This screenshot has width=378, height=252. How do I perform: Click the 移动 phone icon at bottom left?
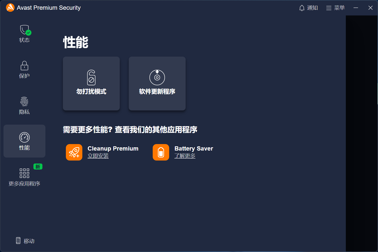[18, 241]
